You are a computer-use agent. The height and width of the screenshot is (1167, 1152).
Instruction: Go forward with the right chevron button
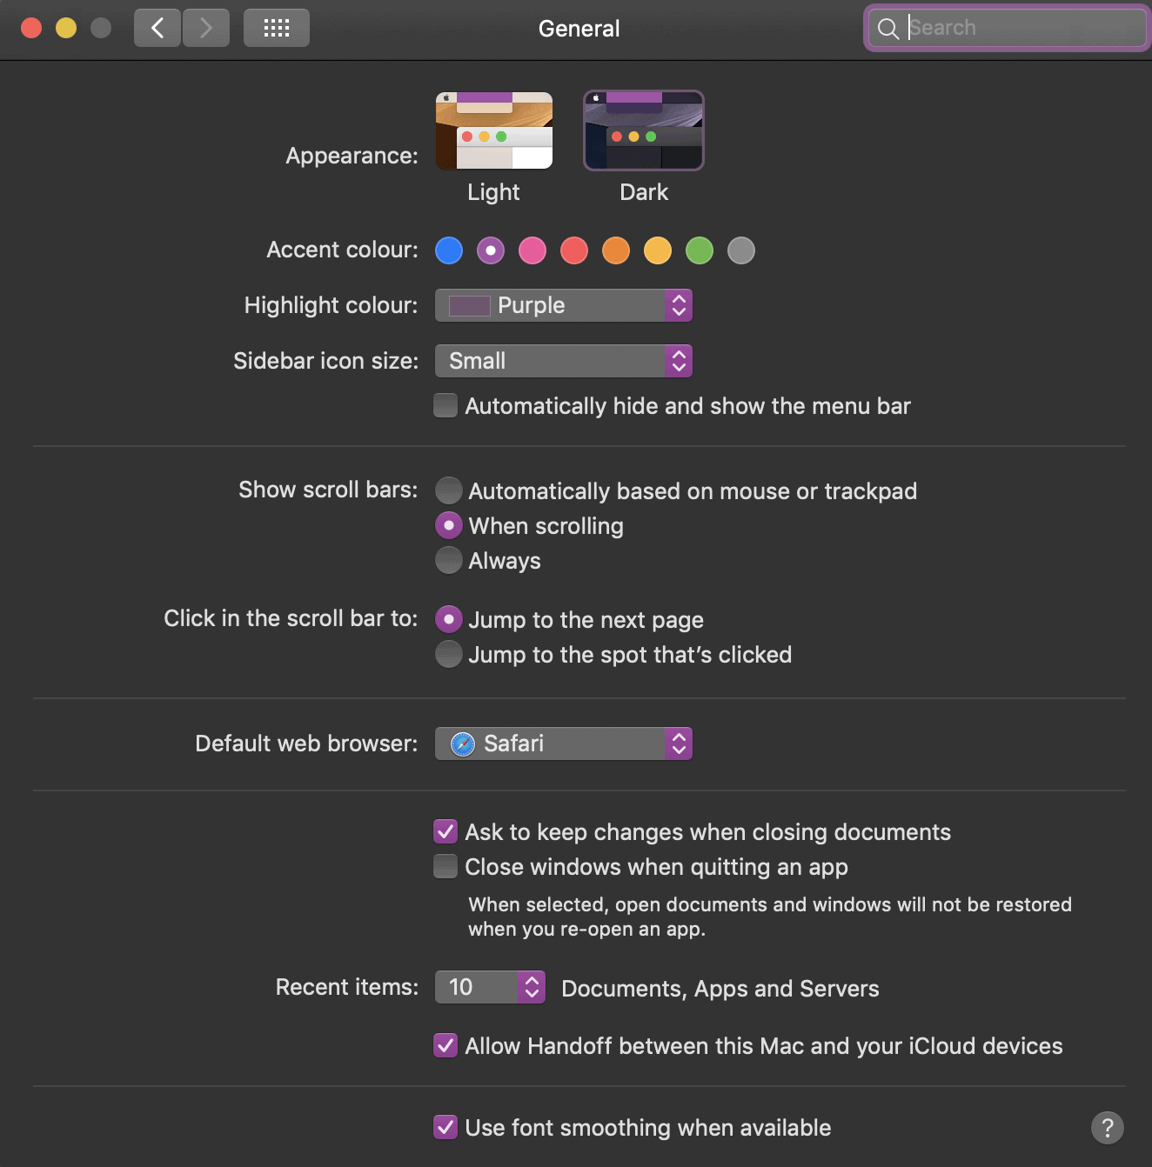click(206, 28)
